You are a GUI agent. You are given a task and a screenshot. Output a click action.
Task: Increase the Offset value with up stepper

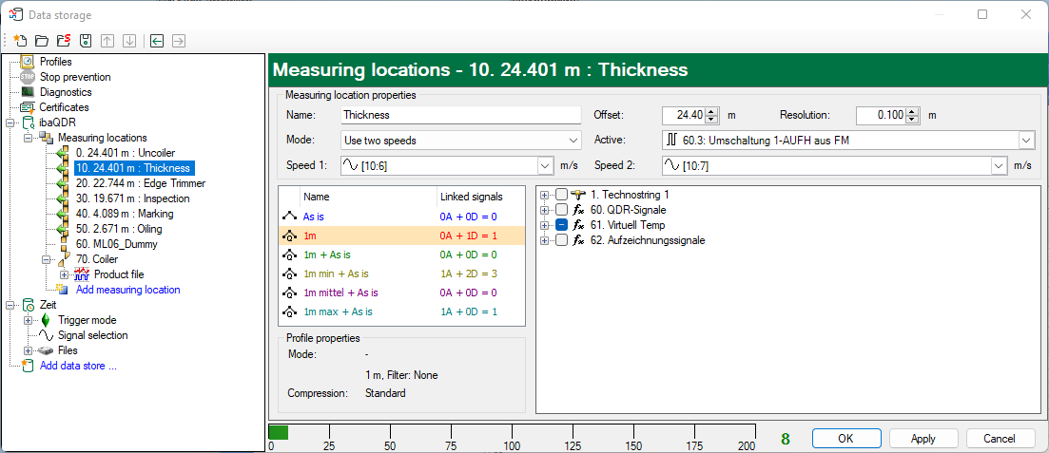point(711,111)
